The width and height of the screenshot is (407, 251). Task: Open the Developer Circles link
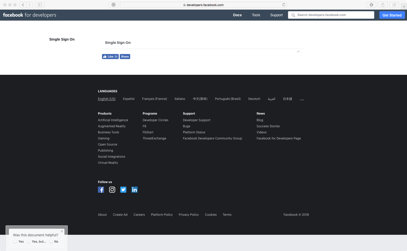click(156, 120)
